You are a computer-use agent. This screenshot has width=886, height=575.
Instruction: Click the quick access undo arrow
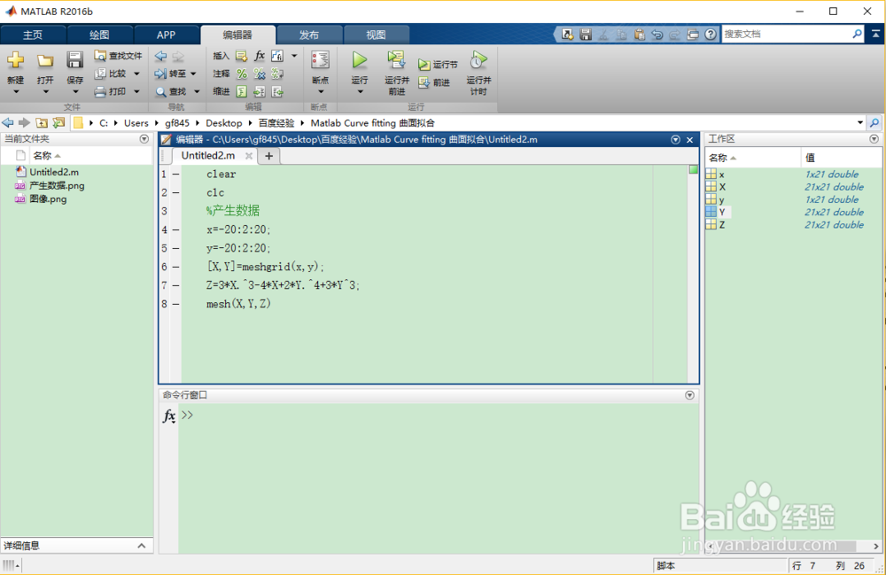657,35
